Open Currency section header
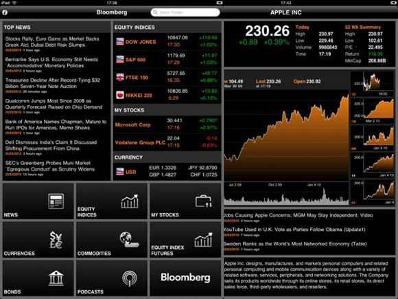398x299 pixels. pos(167,157)
